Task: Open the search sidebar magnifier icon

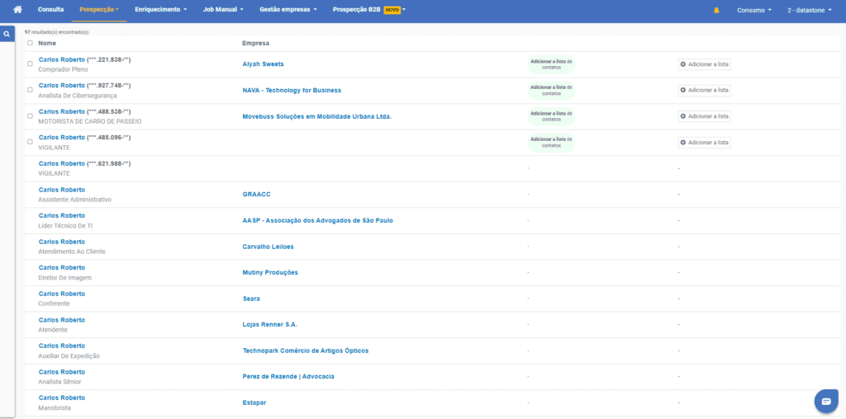Action: click(7, 35)
